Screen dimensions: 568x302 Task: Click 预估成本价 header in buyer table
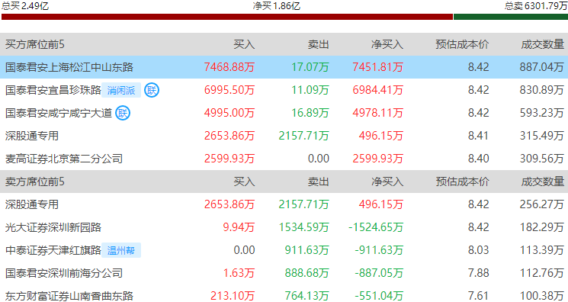462,44
